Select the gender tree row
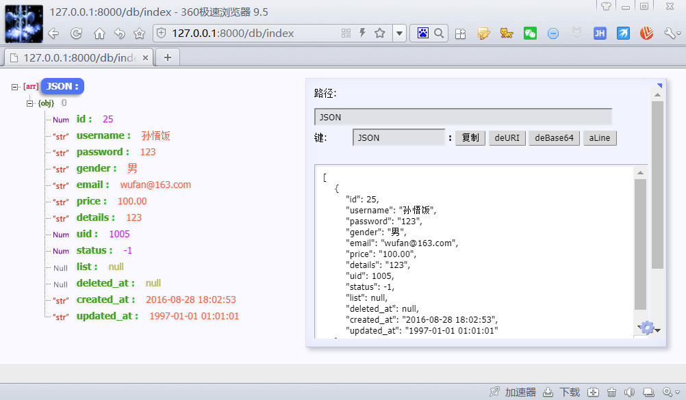 (95, 168)
